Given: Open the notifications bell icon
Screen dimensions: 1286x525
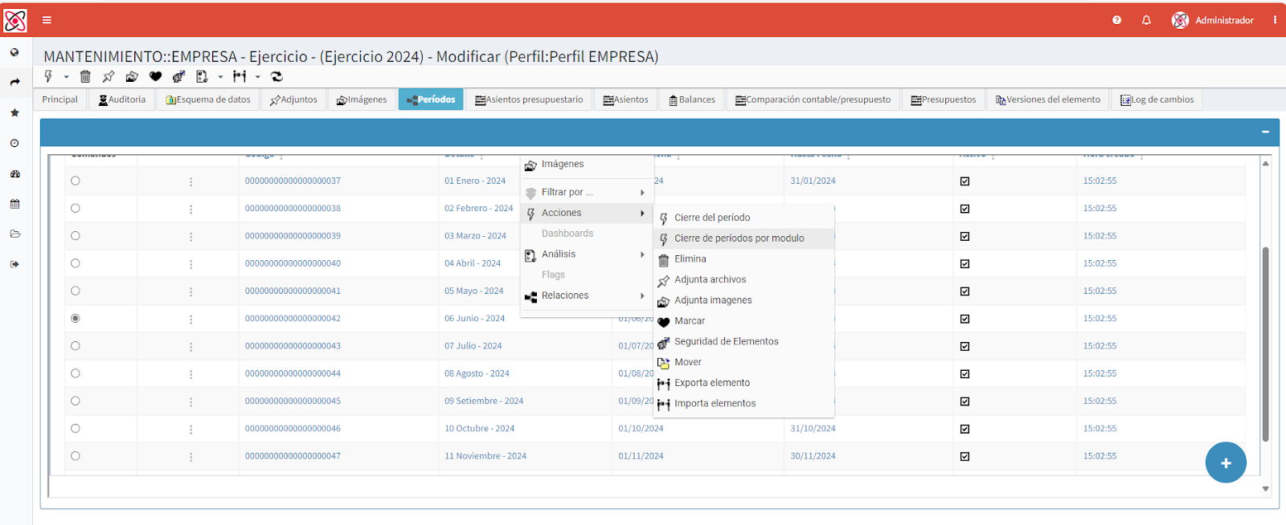Looking at the screenshot, I should [1146, 20].
